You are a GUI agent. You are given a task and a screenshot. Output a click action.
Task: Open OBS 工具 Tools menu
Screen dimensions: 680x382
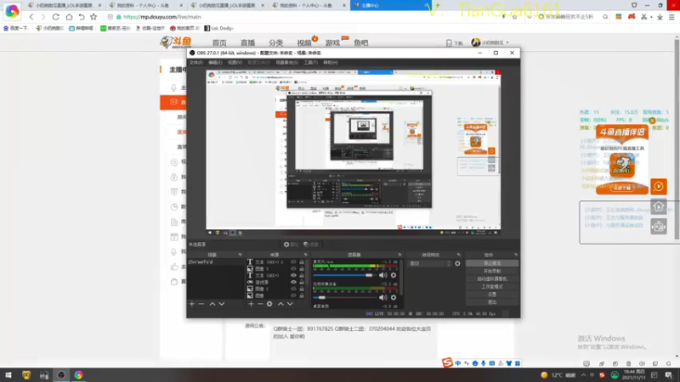coord(310,62)
